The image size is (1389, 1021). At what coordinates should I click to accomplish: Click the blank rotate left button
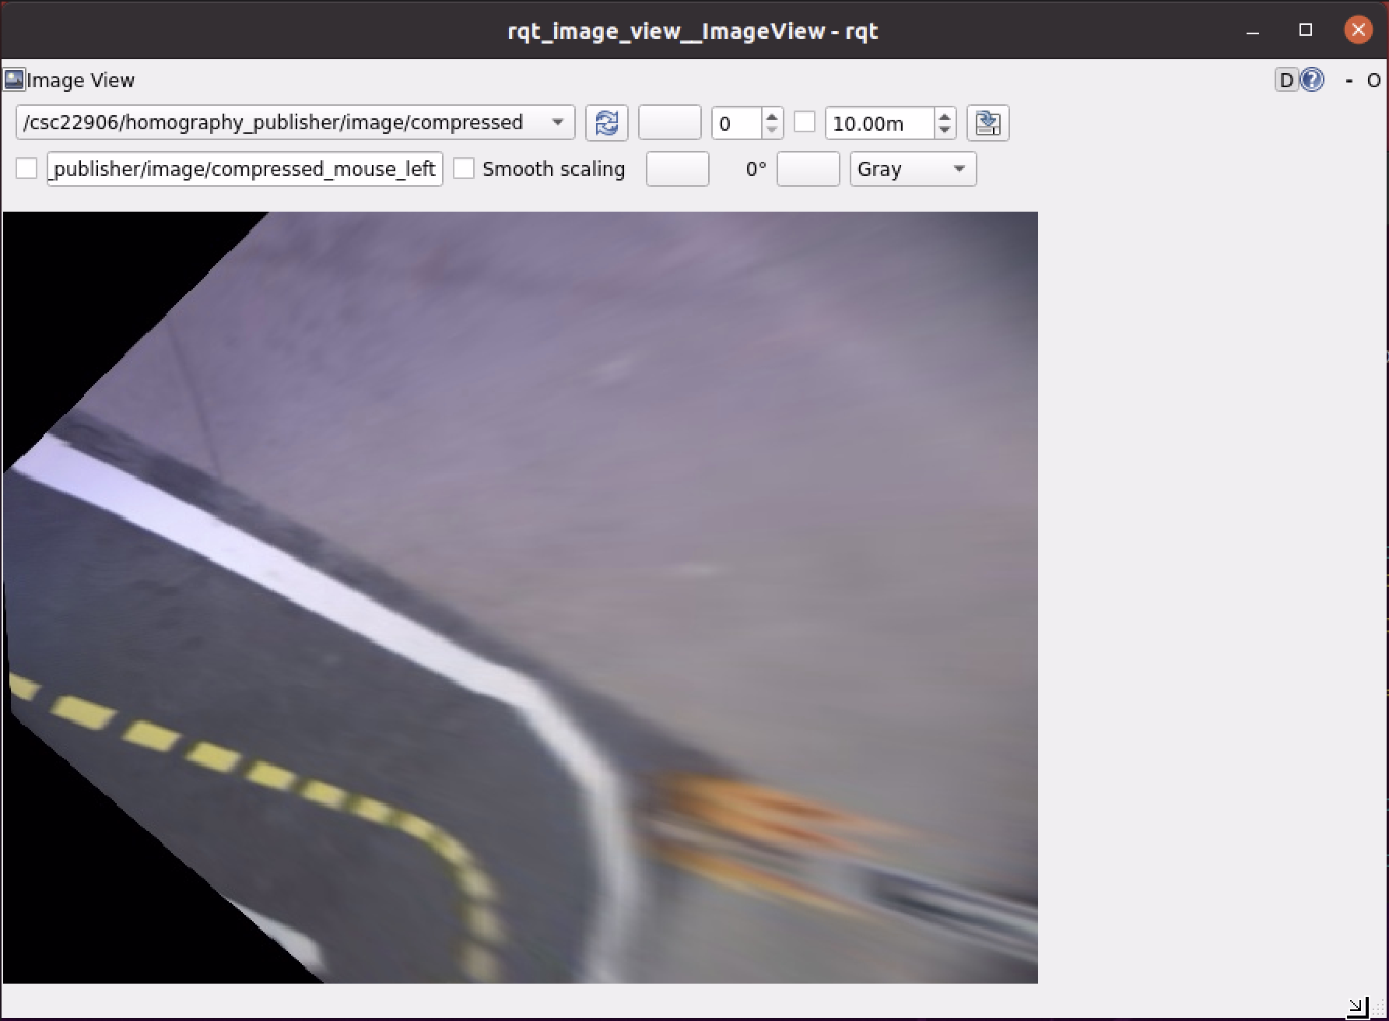(677, 169)
